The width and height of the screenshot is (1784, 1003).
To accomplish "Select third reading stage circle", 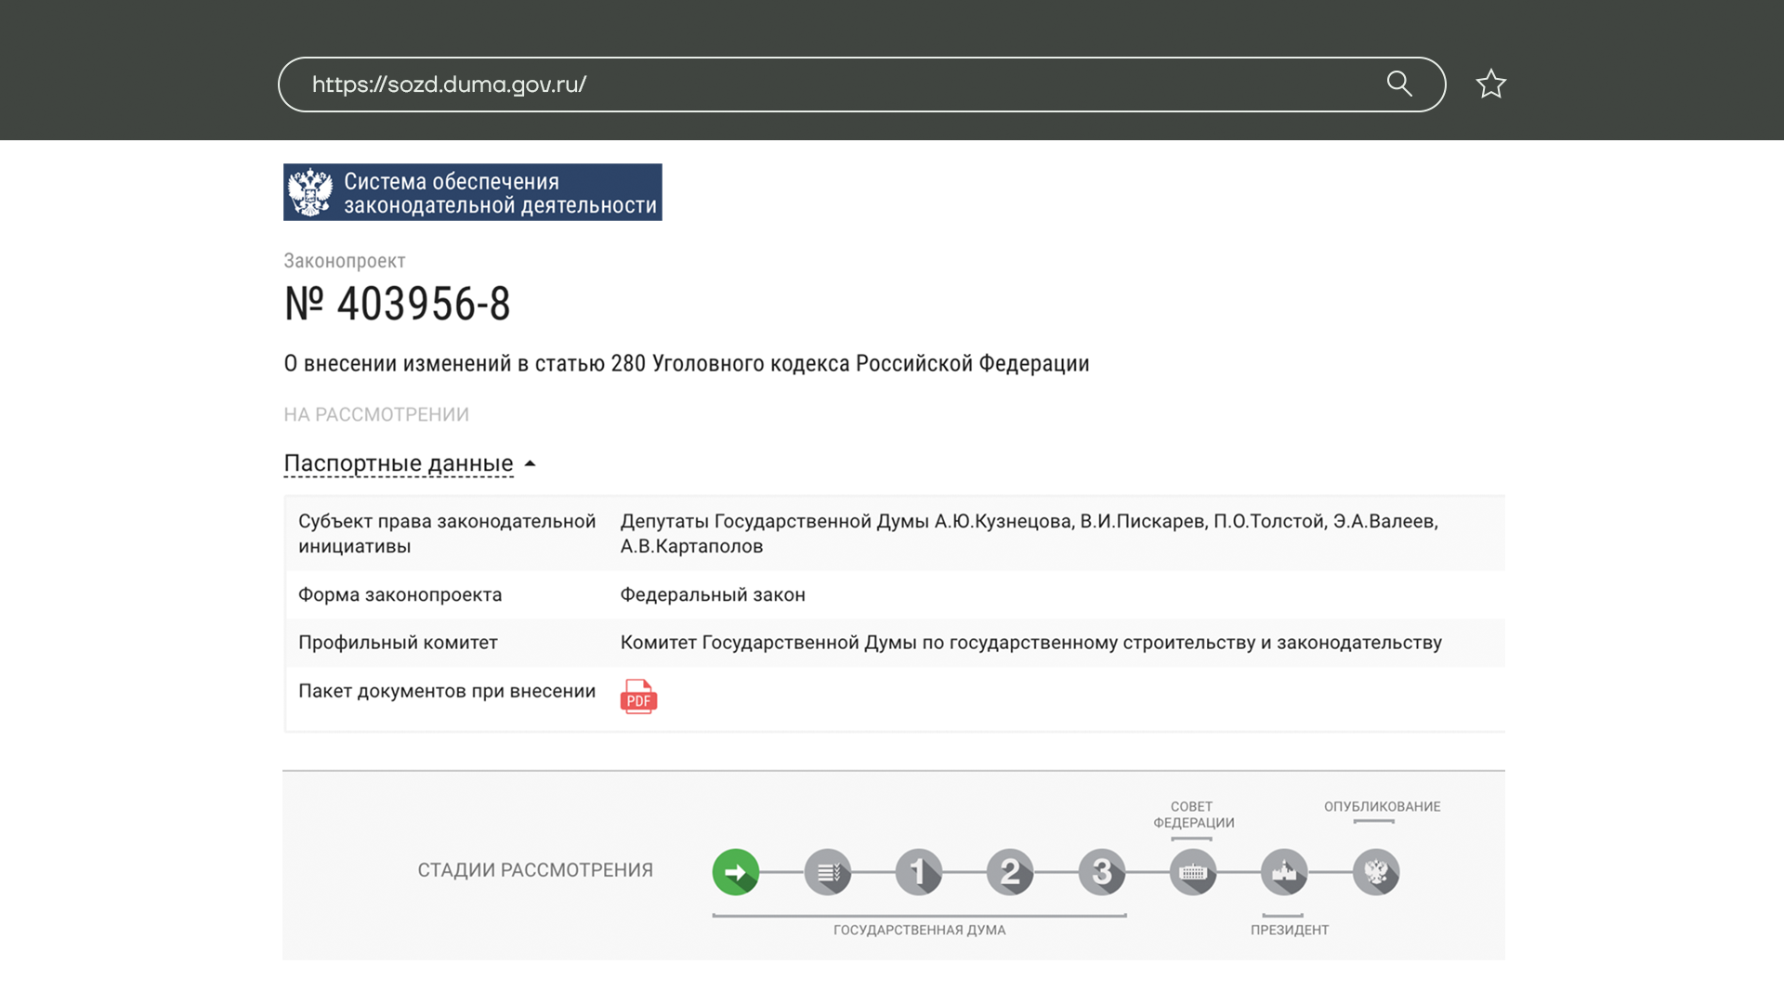I will [1101, 872].
